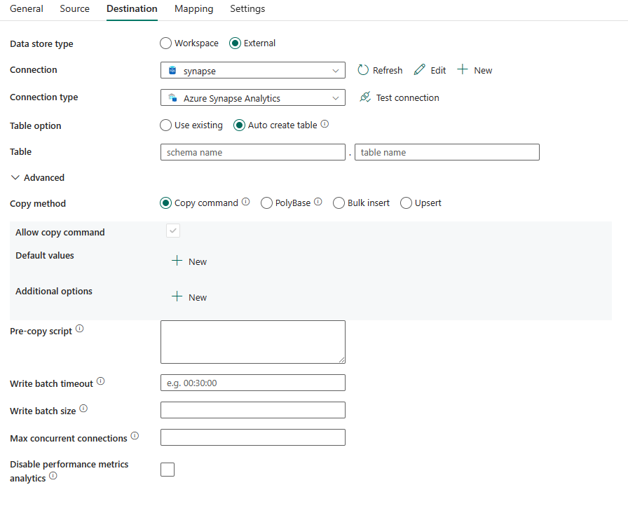Click the Azure Synapse Analytics type icon

(x=172, y=97)
